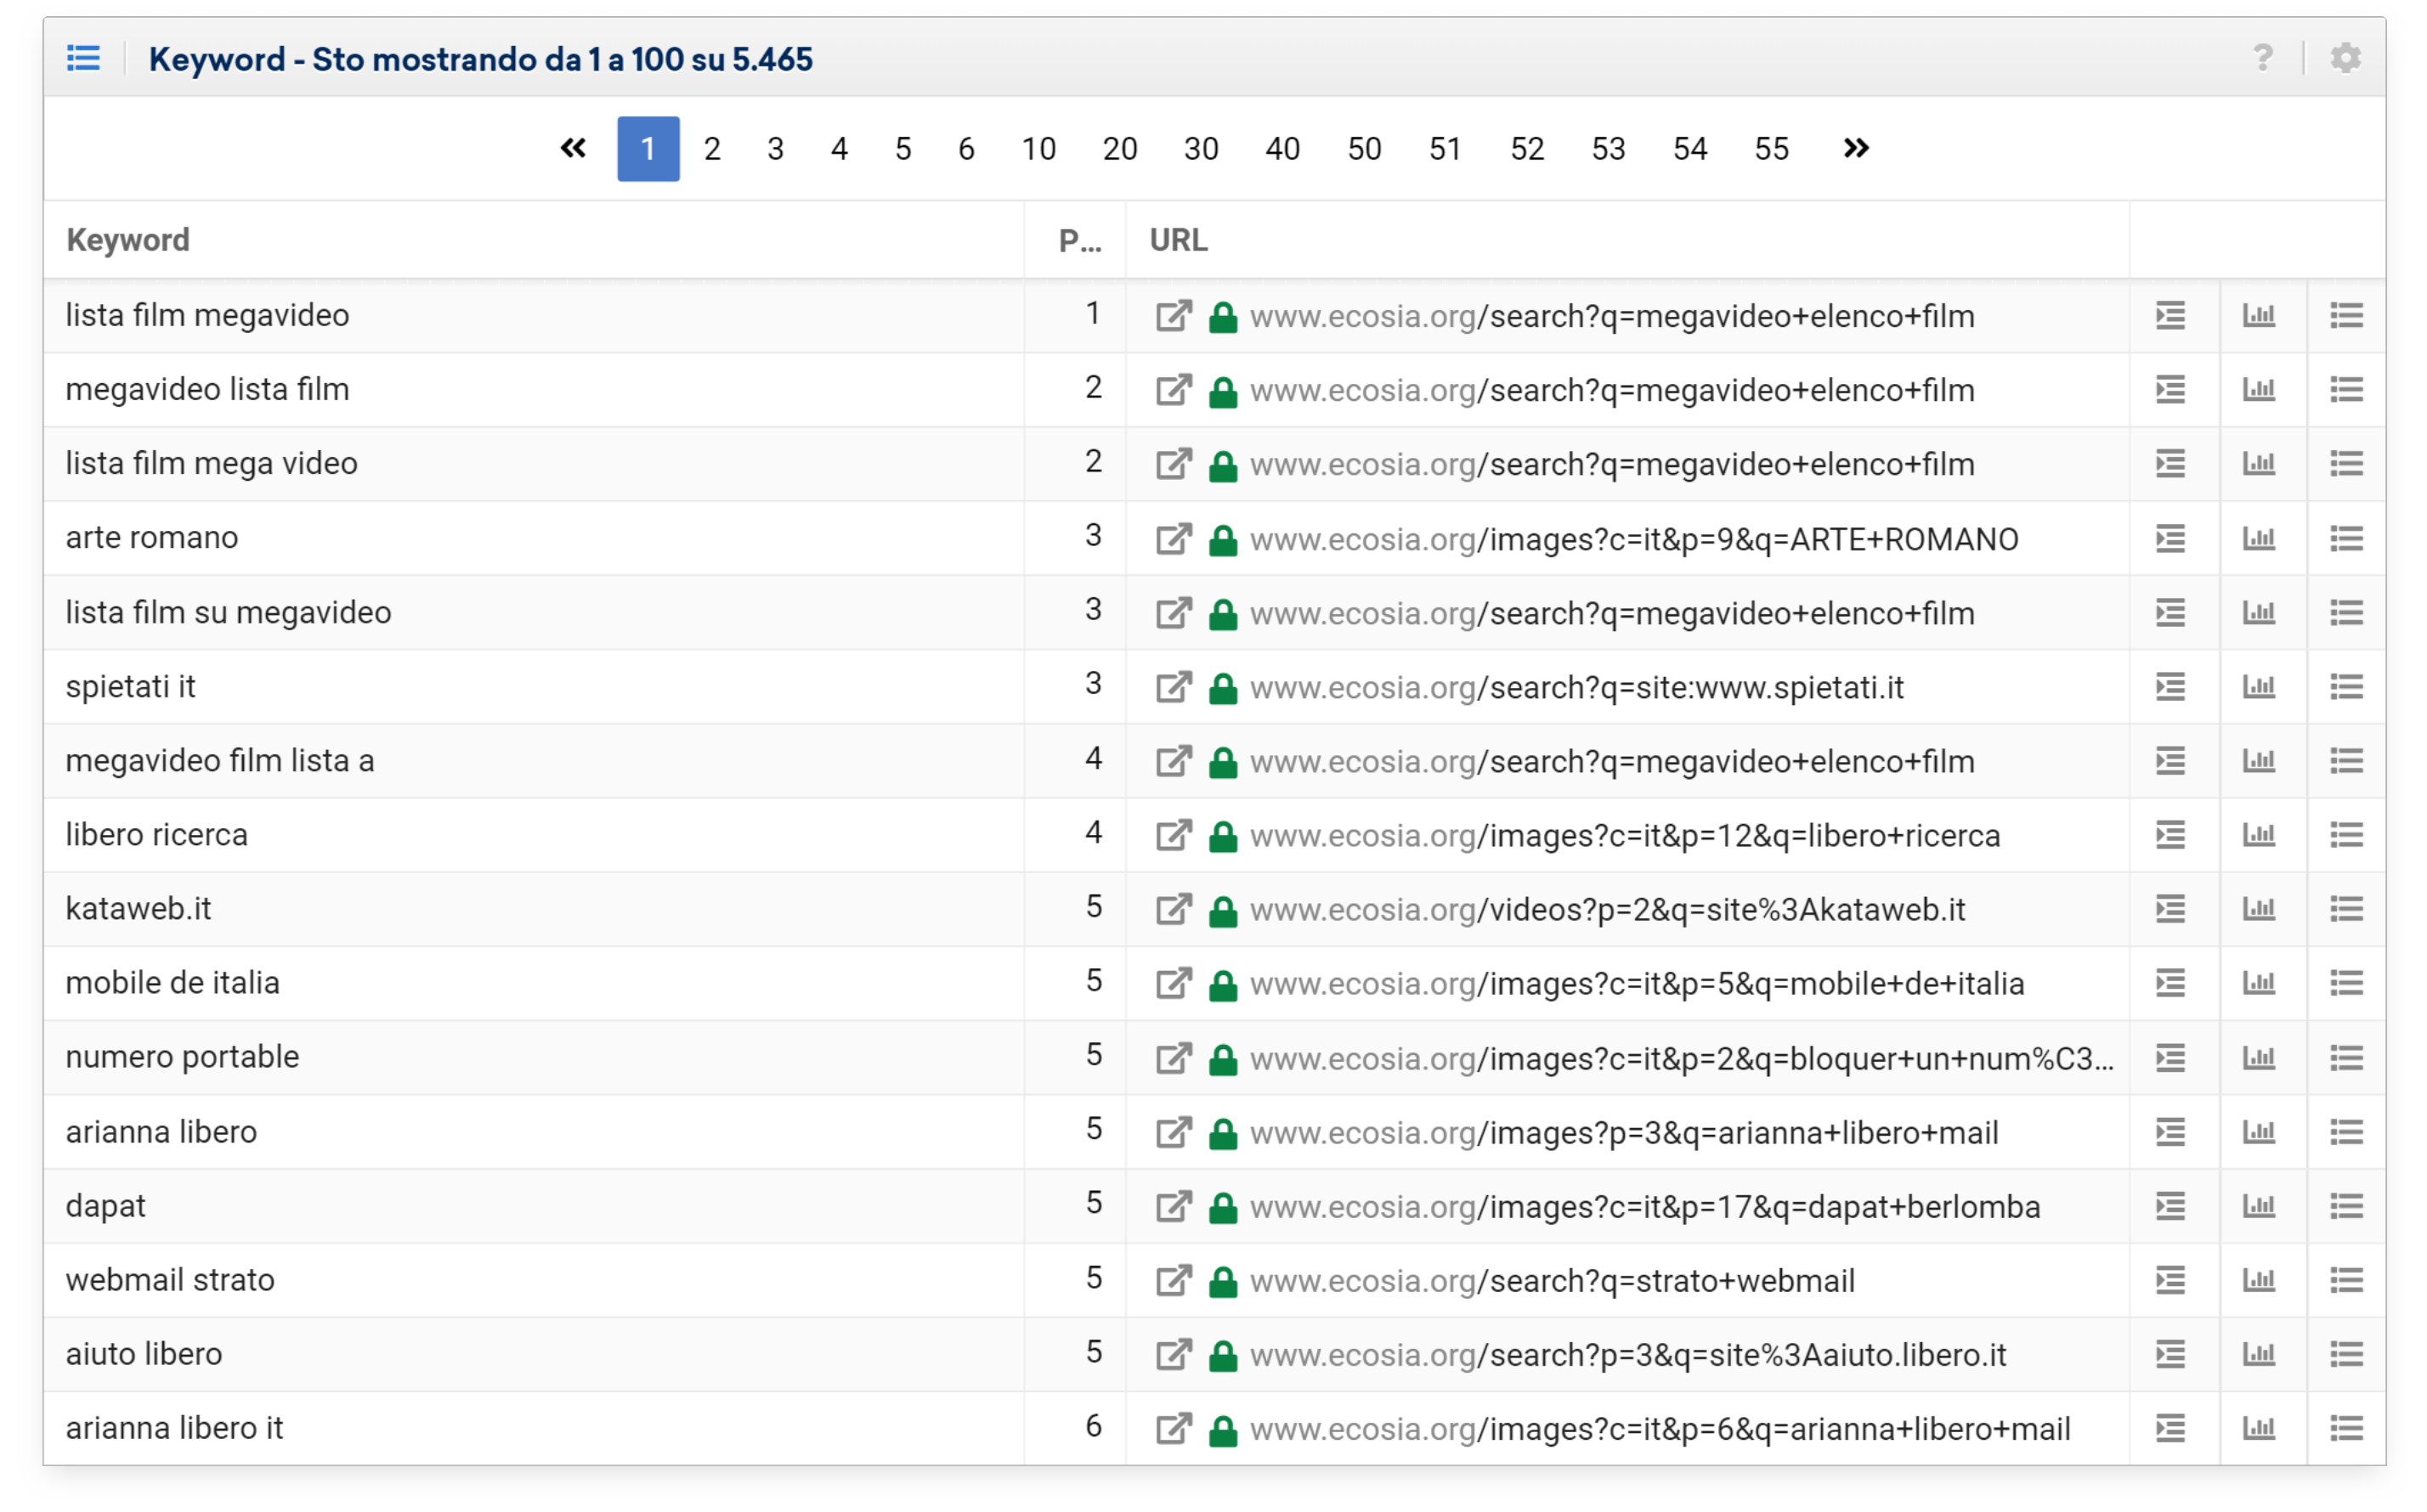Show history chart icon for 'lista film su megavideo'
The height and width of the screenshot is (1512, 2427).
(x=2258, y=613)
